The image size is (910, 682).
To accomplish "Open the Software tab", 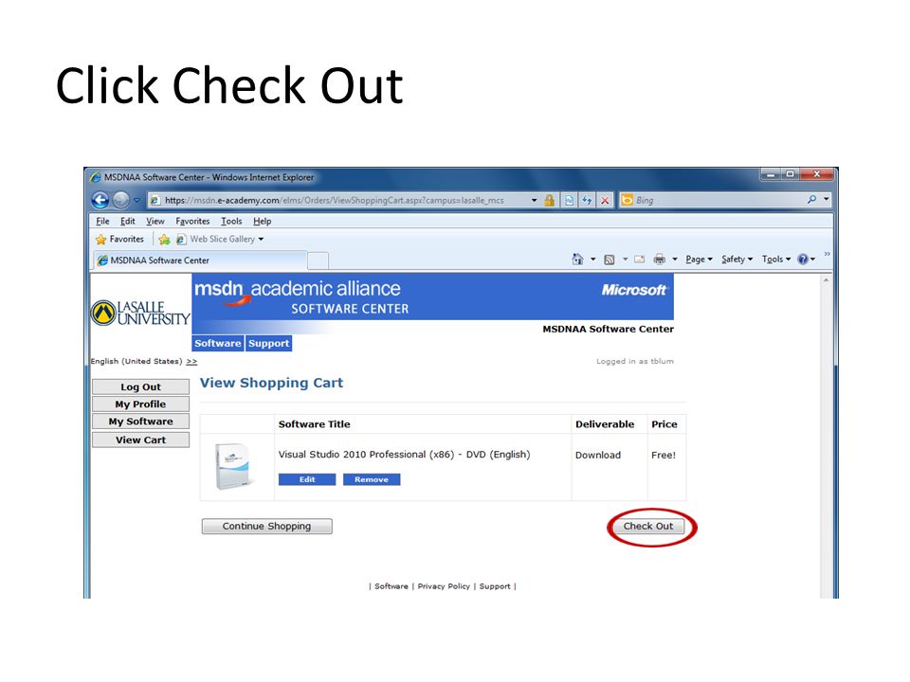I will [218, 343].
